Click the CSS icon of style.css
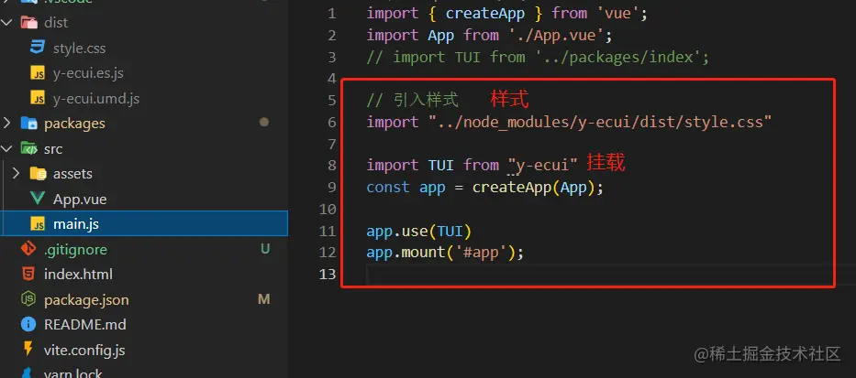 37,48
